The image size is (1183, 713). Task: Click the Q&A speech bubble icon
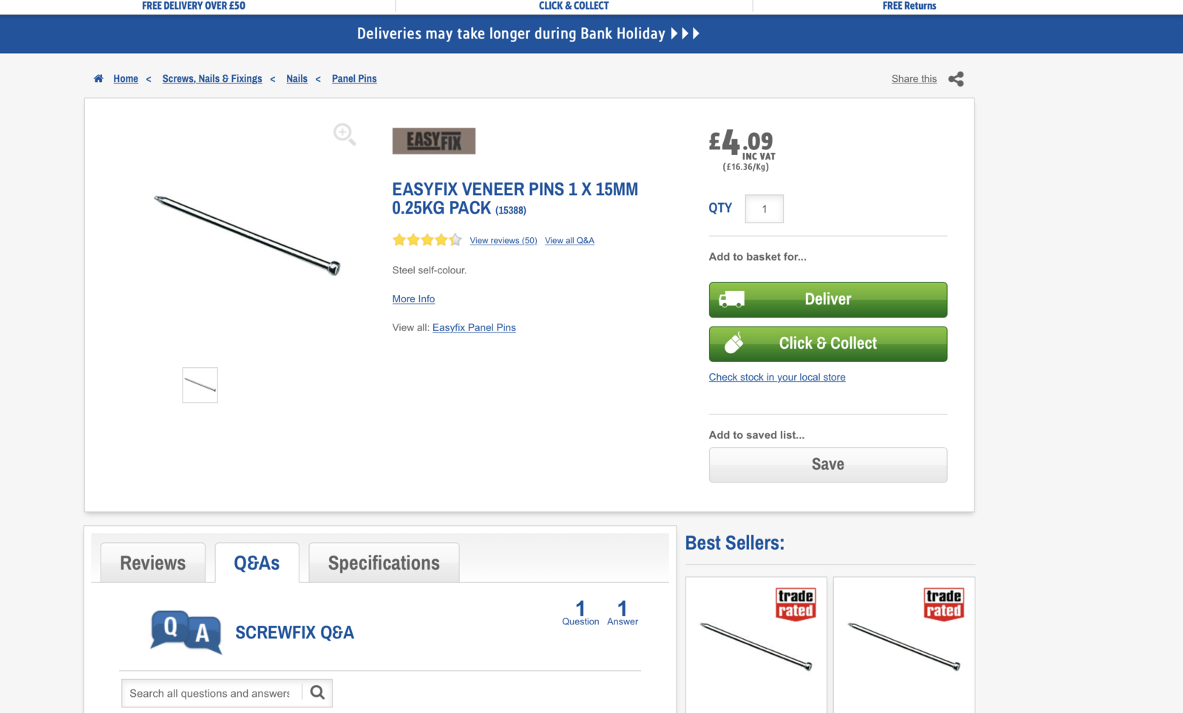(186, 632)
